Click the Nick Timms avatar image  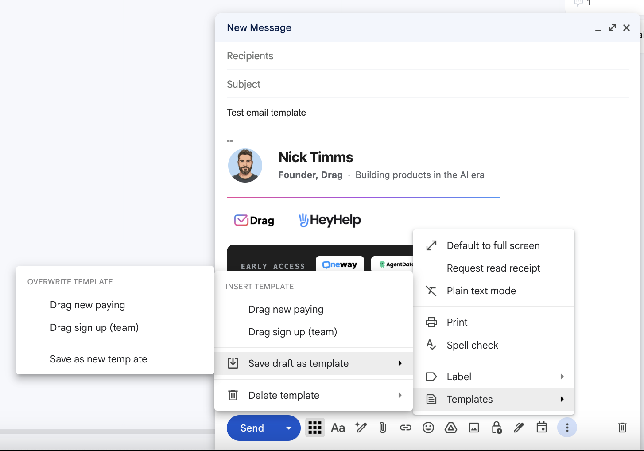[245, 165]
